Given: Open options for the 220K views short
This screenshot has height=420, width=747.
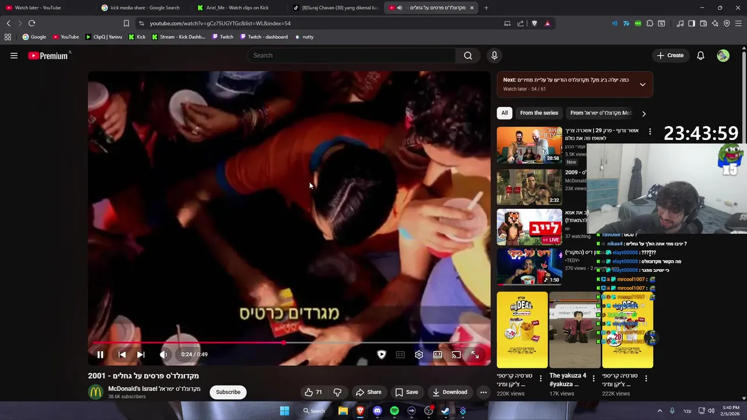Looking at the screenshot, I should [541, 379].
